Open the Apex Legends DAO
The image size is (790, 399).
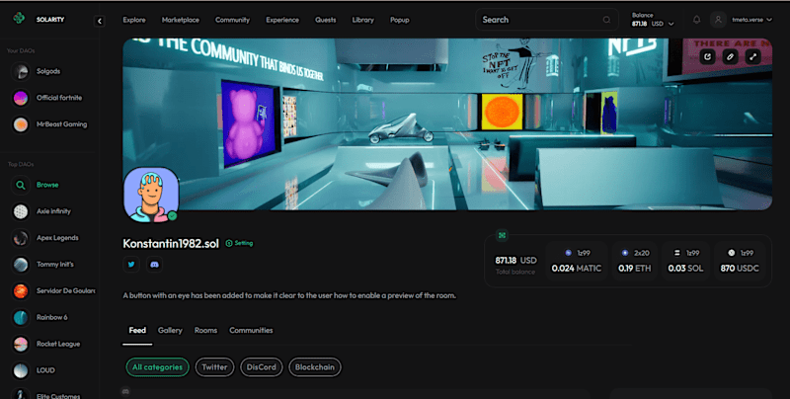(x=47, y=238)
